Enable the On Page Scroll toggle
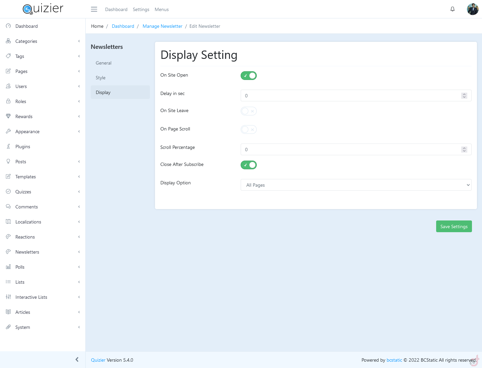Image resolution: width=482 pixels, height=368 pixels. [249, 129]
